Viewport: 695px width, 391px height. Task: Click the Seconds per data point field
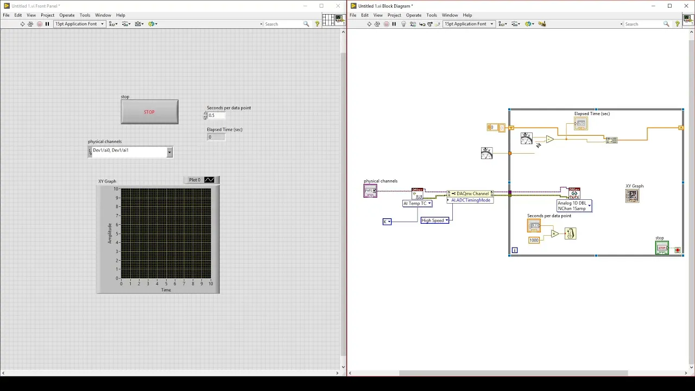[216, 115]
